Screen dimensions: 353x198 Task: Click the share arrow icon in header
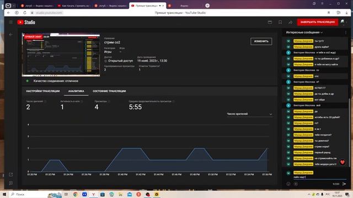(x=291, y=22)
